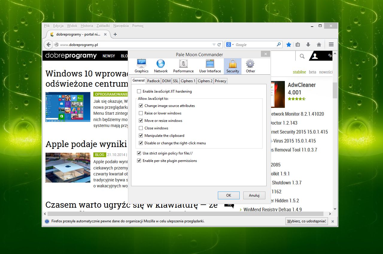Open the Ciphers 2 tab
Screen dimensions: 383x254
point(205,81)
